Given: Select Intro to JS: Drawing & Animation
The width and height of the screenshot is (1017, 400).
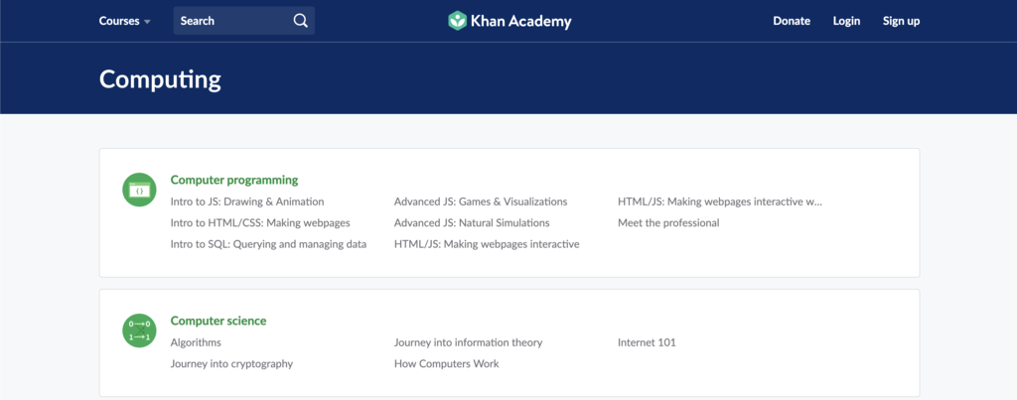Looking at the screenshot, I should click(247, 201).
